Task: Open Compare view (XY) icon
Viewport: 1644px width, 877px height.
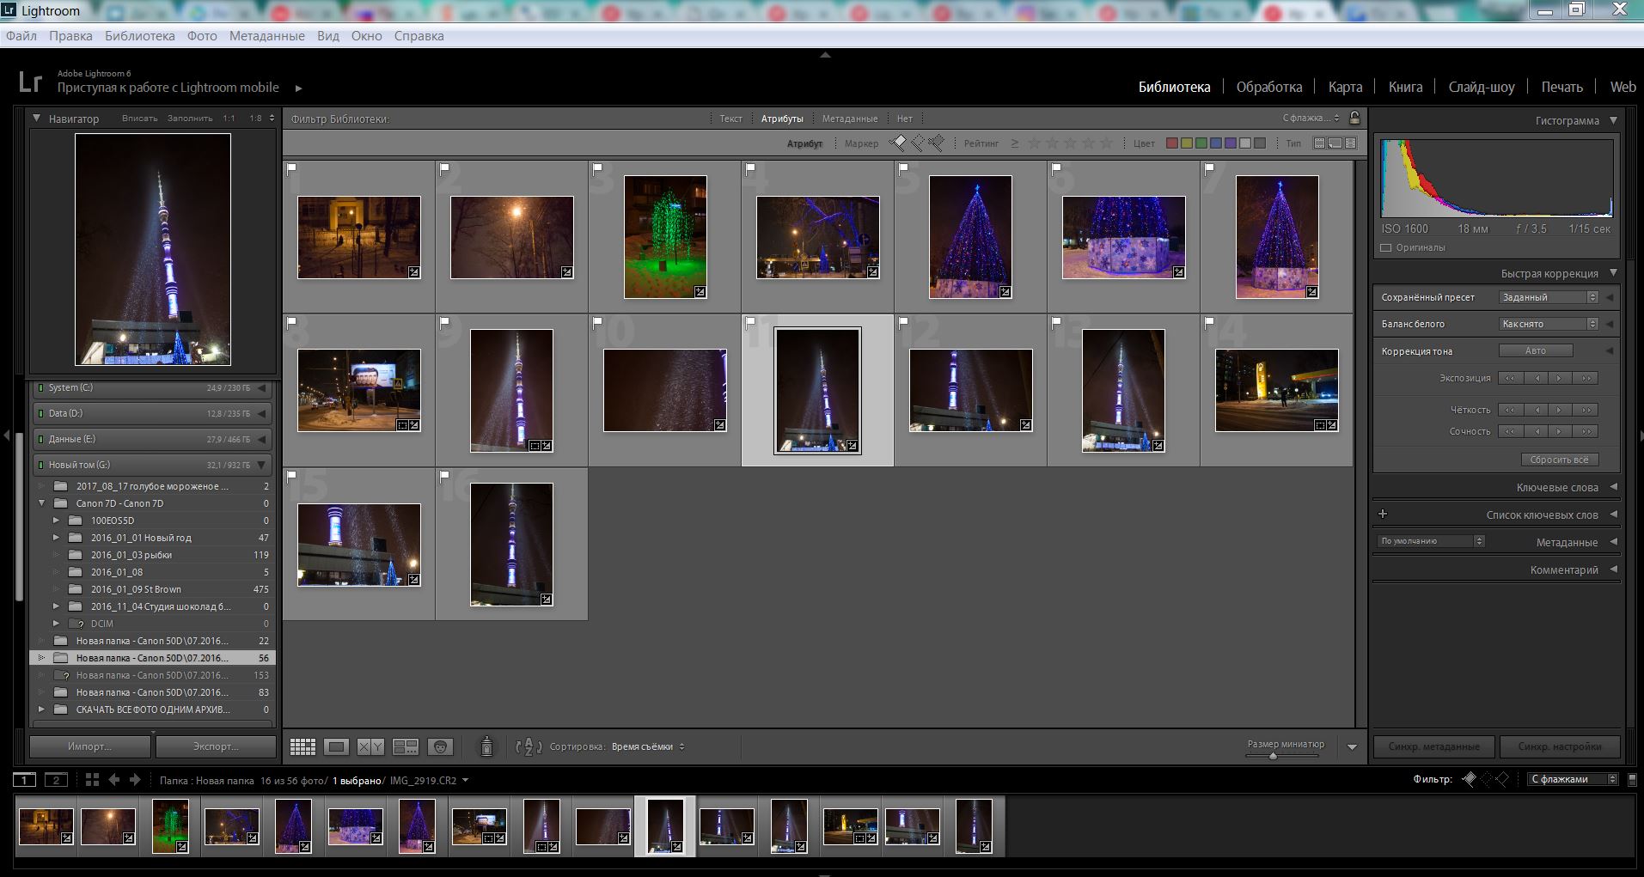Action: point(370,747)
